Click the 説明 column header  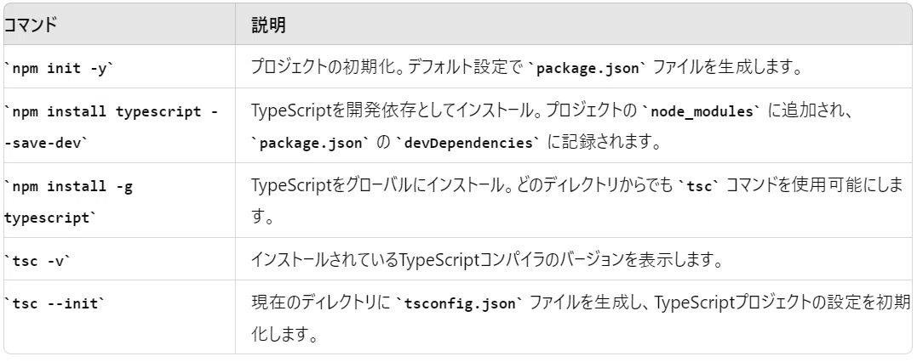click(x=268, y=25)
